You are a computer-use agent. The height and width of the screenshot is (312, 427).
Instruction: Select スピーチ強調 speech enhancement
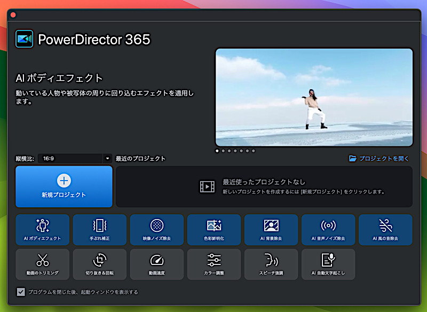coord(271,264)
